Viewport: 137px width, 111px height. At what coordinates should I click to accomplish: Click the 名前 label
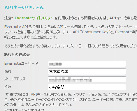pyautogui.click(x=8, y=71)
